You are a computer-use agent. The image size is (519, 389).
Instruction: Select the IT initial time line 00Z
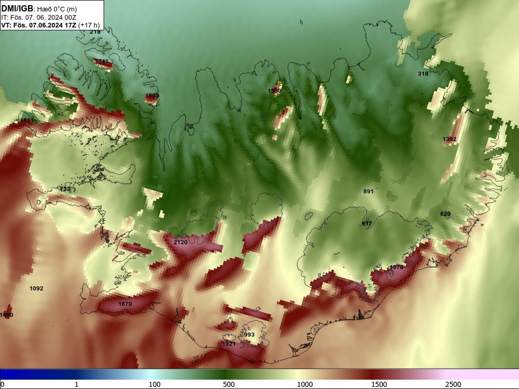point(39,17)
